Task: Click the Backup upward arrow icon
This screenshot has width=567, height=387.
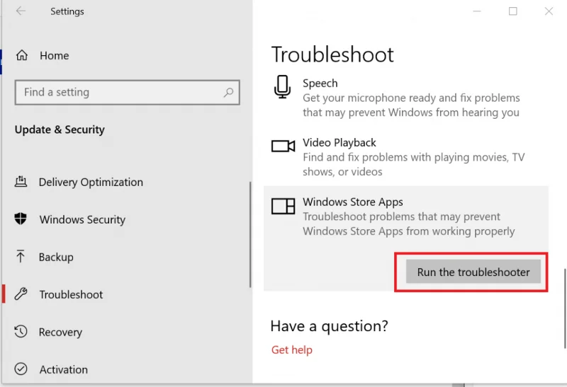Action: [21, 256]
